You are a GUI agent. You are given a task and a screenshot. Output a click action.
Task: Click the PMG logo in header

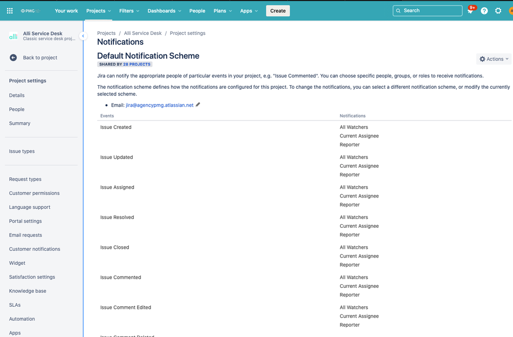(30, 11)
